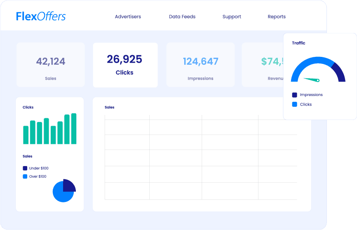Image resolution: width=357 pixels, height=230 pixels.
Task: Go to the Support page
Action: 232,17
